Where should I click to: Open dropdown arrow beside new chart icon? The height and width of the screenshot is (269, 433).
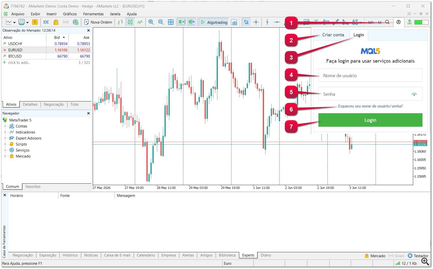click(x=14, y=22)
